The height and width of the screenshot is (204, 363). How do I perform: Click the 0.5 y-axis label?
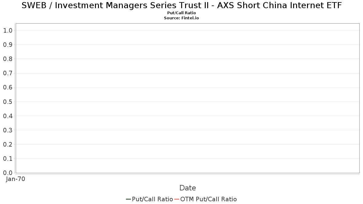coord(8,102)
